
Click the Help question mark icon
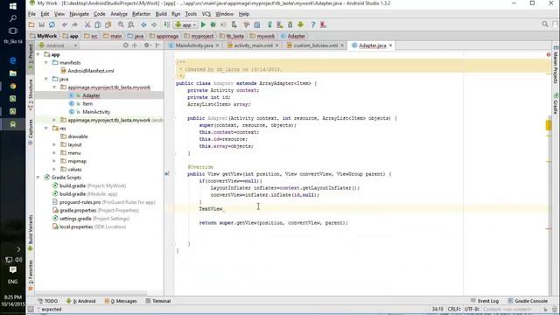[x=313, y=24]
